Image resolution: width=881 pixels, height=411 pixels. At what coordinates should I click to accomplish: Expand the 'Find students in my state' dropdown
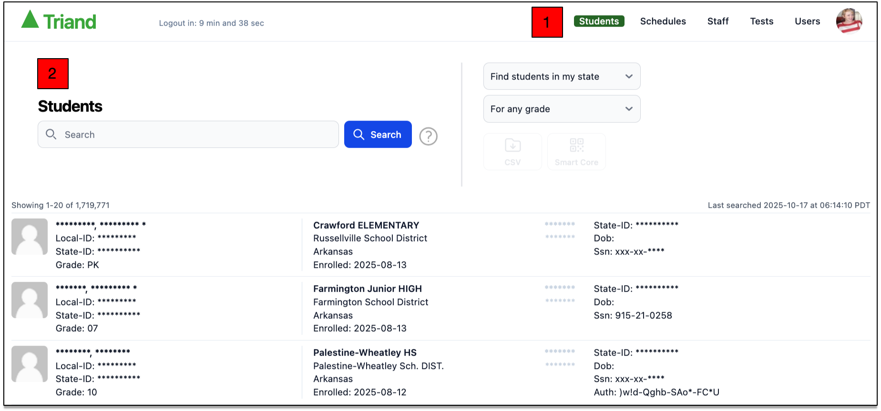[562, 76]
